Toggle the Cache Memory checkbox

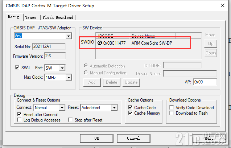[x=130, y=113]
